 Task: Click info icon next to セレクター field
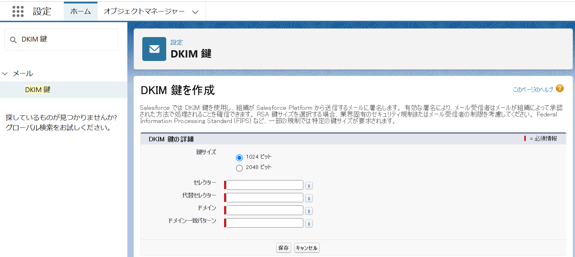pos(309,186)
